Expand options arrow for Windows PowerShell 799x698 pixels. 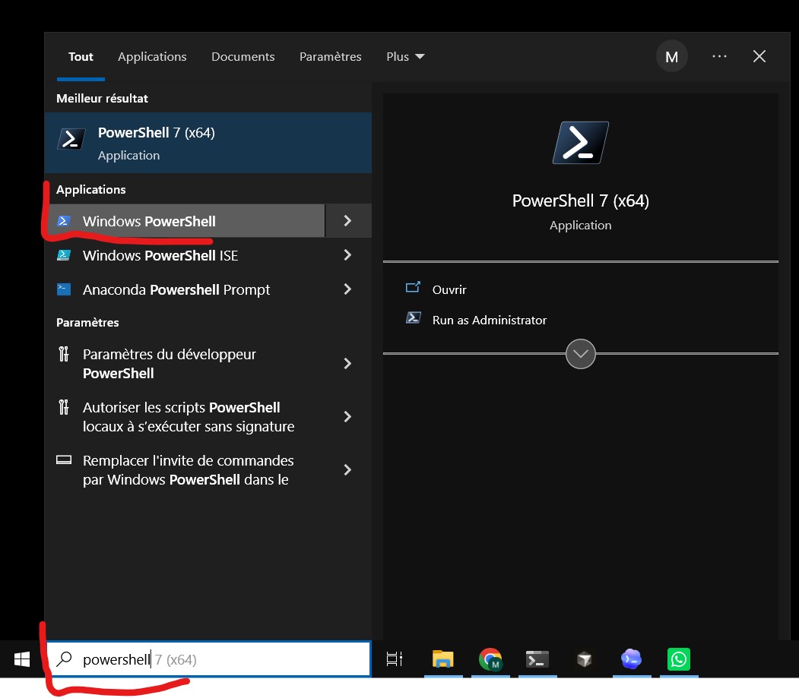tap(348, 221)
